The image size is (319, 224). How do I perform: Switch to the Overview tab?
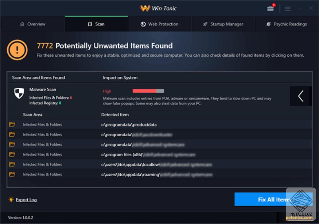[32, 24]
